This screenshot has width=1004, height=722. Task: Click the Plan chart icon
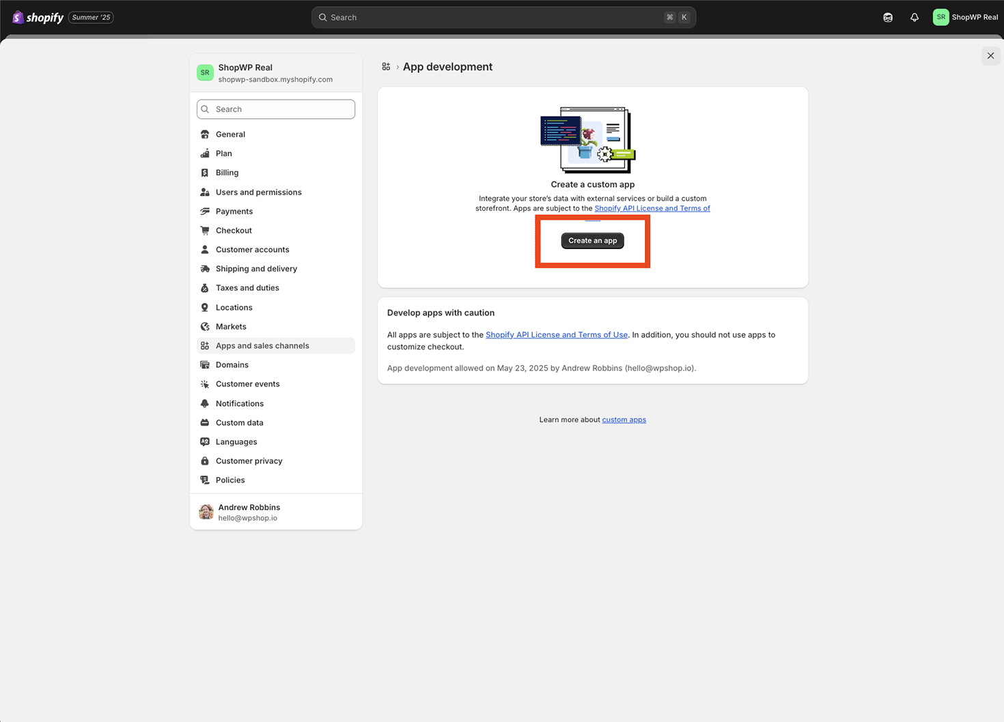pyautogui.click(x=205, y=154)
